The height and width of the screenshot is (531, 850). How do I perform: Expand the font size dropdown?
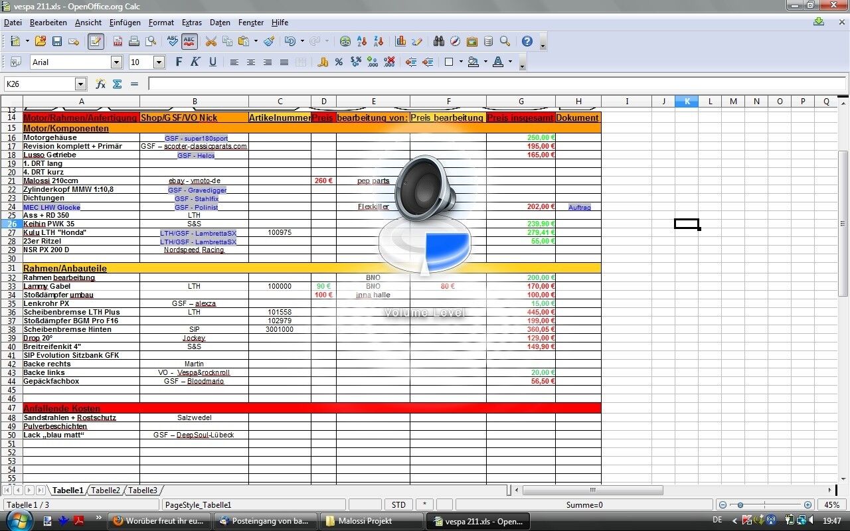(x=159, y=62)
